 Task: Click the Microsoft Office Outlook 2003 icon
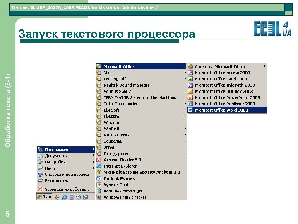pyautogui.click(x=190, y=91)
